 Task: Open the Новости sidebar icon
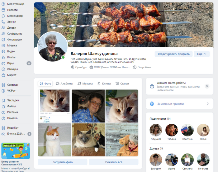(x=3, y=10)
